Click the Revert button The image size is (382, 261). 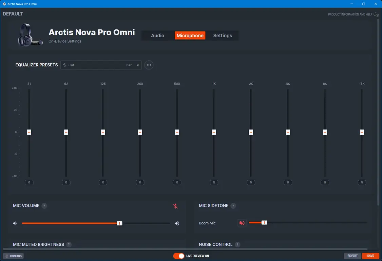[x=352, y=256]
